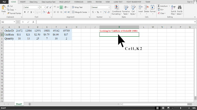This screenshot has height=110, width=197.
Task: Toggle Italic formatting
Action: (x=28, y=12)
